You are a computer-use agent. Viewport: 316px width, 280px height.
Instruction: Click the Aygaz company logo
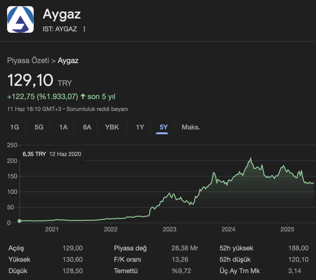[20, 19]
